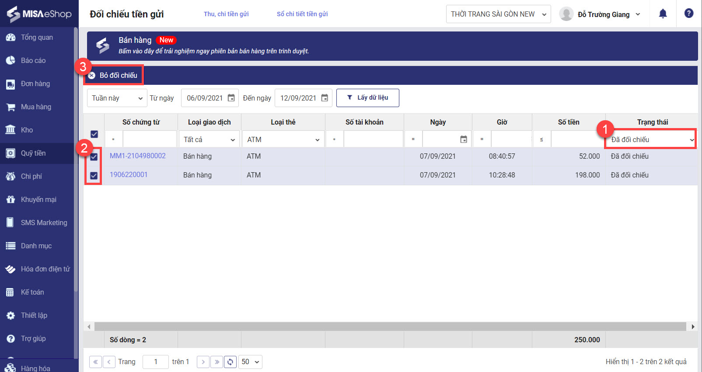Click the help question mark icon in header
Viewport: 702px width, 372px height.
(x=689, y=14)
